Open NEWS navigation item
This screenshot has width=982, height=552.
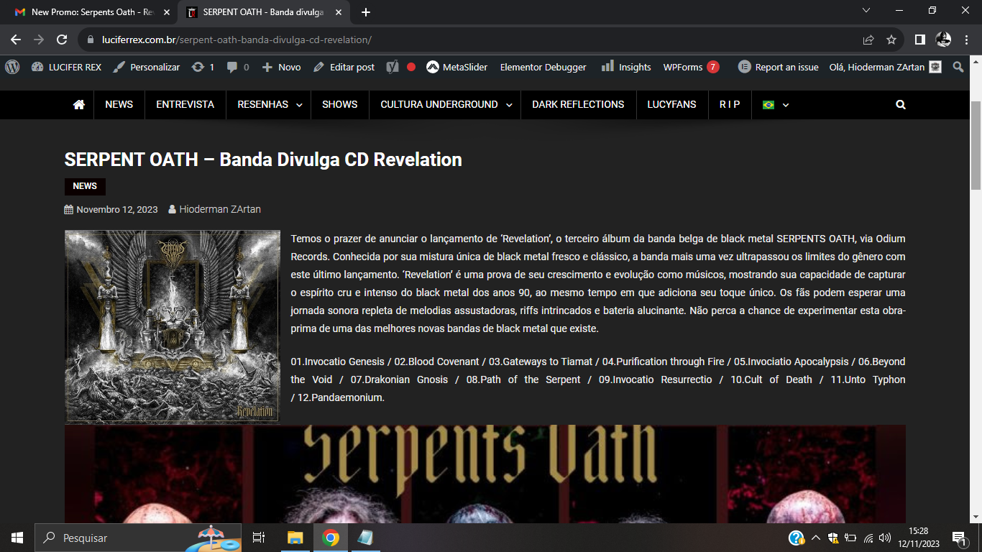point(119,104)
